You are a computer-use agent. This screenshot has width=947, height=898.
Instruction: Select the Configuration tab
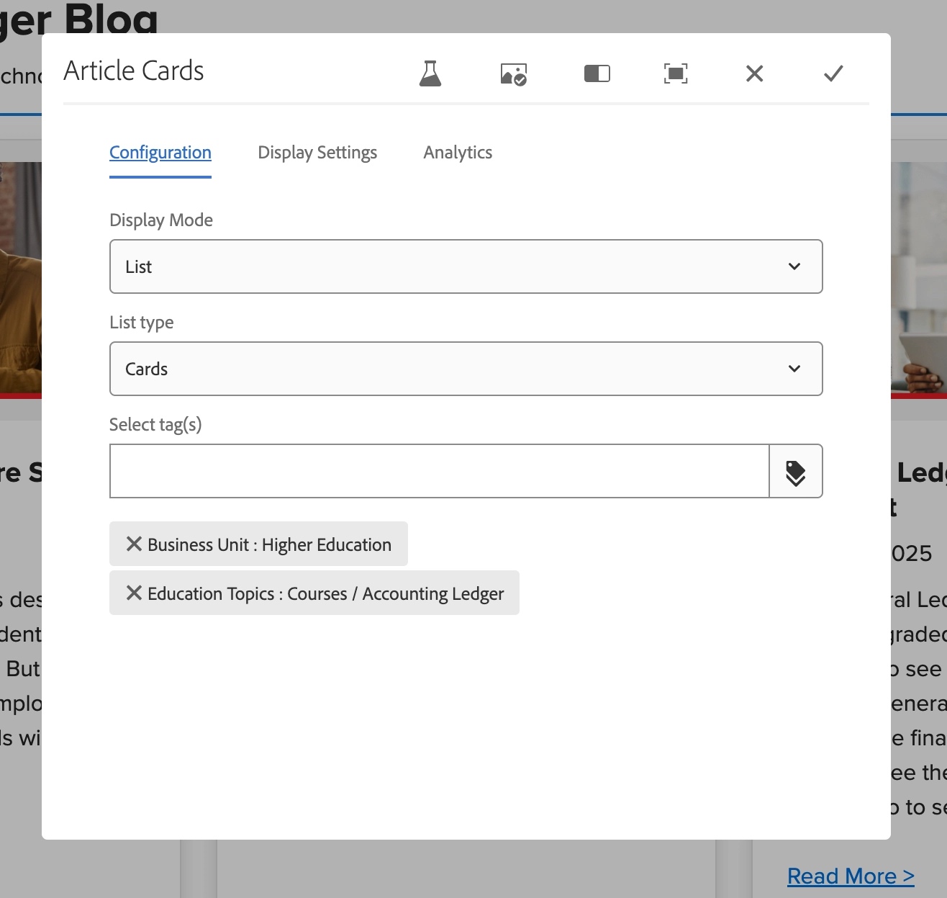(x=160, y=153)
